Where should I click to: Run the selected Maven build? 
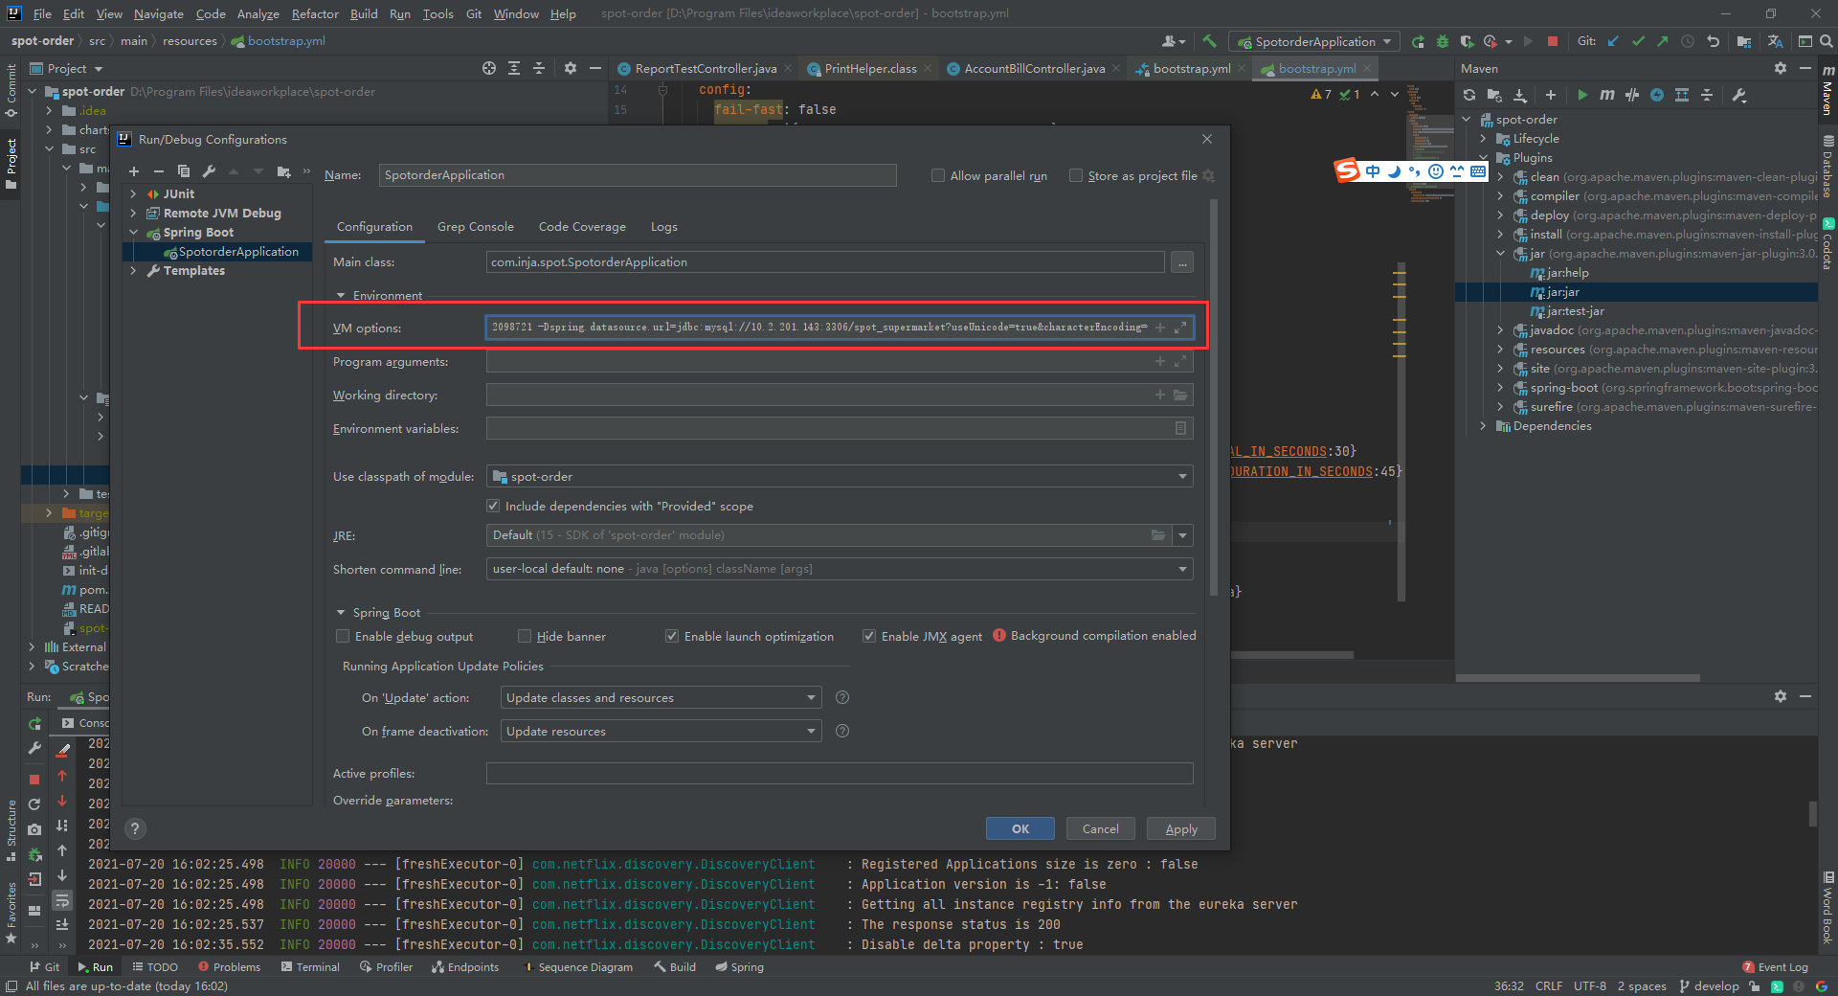[x=1582, y=95]
